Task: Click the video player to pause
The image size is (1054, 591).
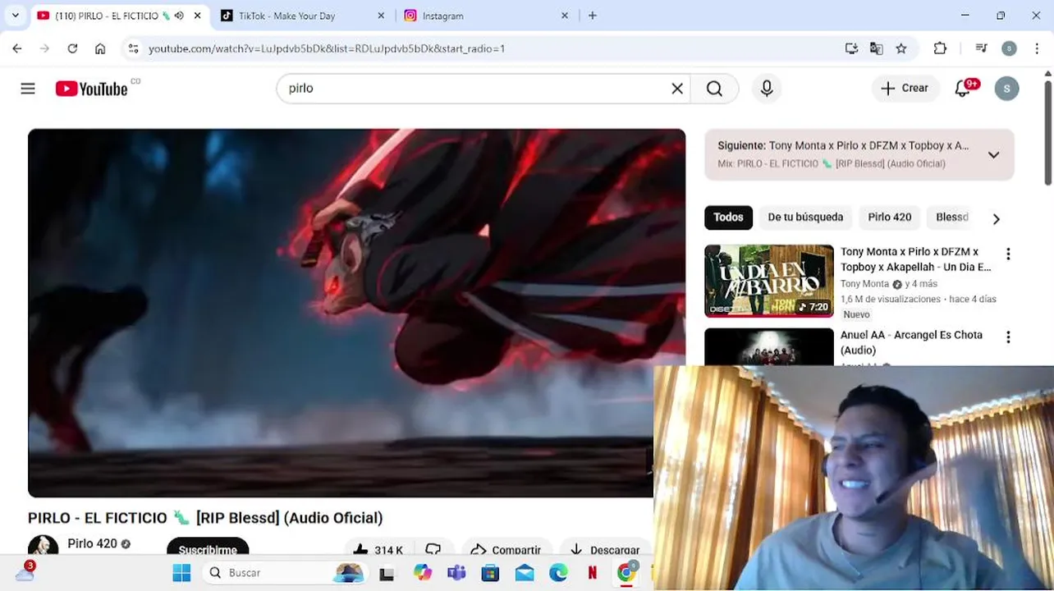Action: click(x=356, y=313)
